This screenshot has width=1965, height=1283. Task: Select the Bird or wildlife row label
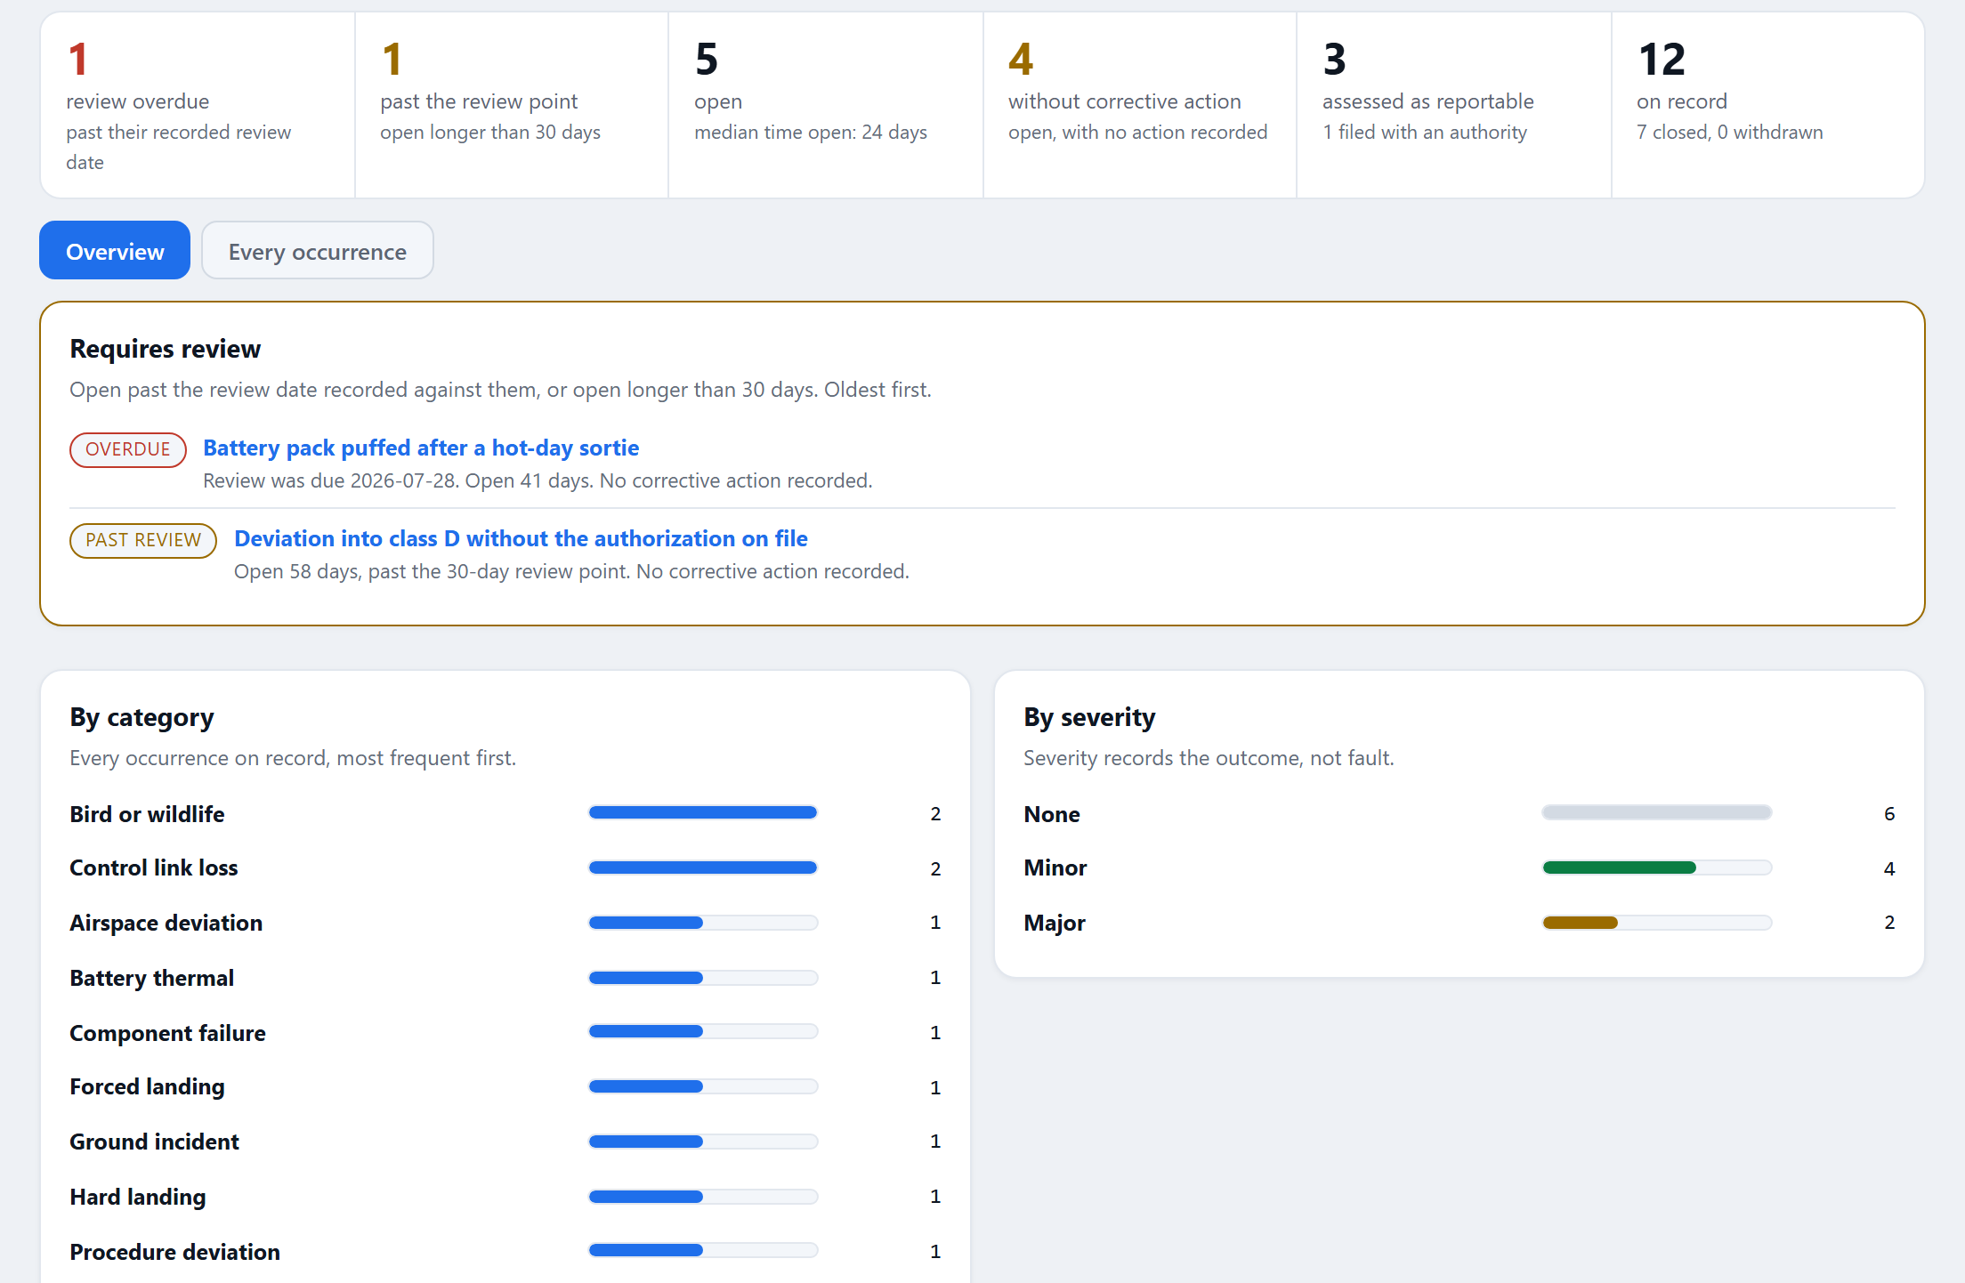(147, 814)
